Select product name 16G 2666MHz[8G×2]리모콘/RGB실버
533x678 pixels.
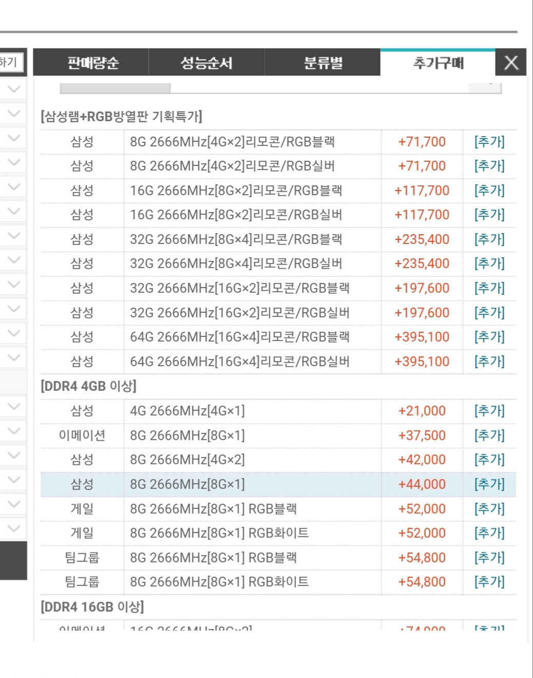(x=236, y=215)
